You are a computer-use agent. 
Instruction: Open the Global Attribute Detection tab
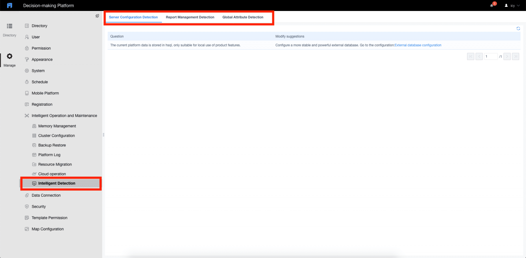click(x=243, y=17)
